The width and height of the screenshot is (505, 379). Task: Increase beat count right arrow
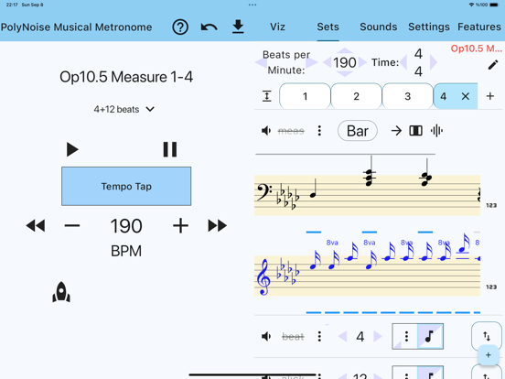pos(378,337)
